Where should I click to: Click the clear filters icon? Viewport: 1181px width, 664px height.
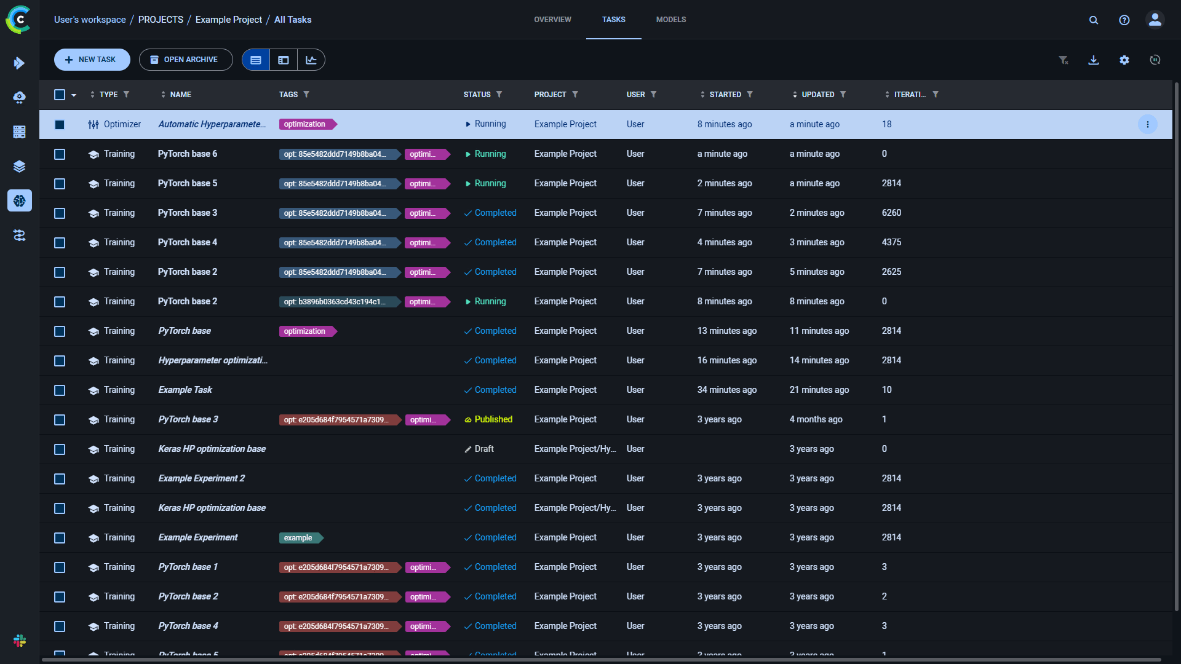[1063, 60]
